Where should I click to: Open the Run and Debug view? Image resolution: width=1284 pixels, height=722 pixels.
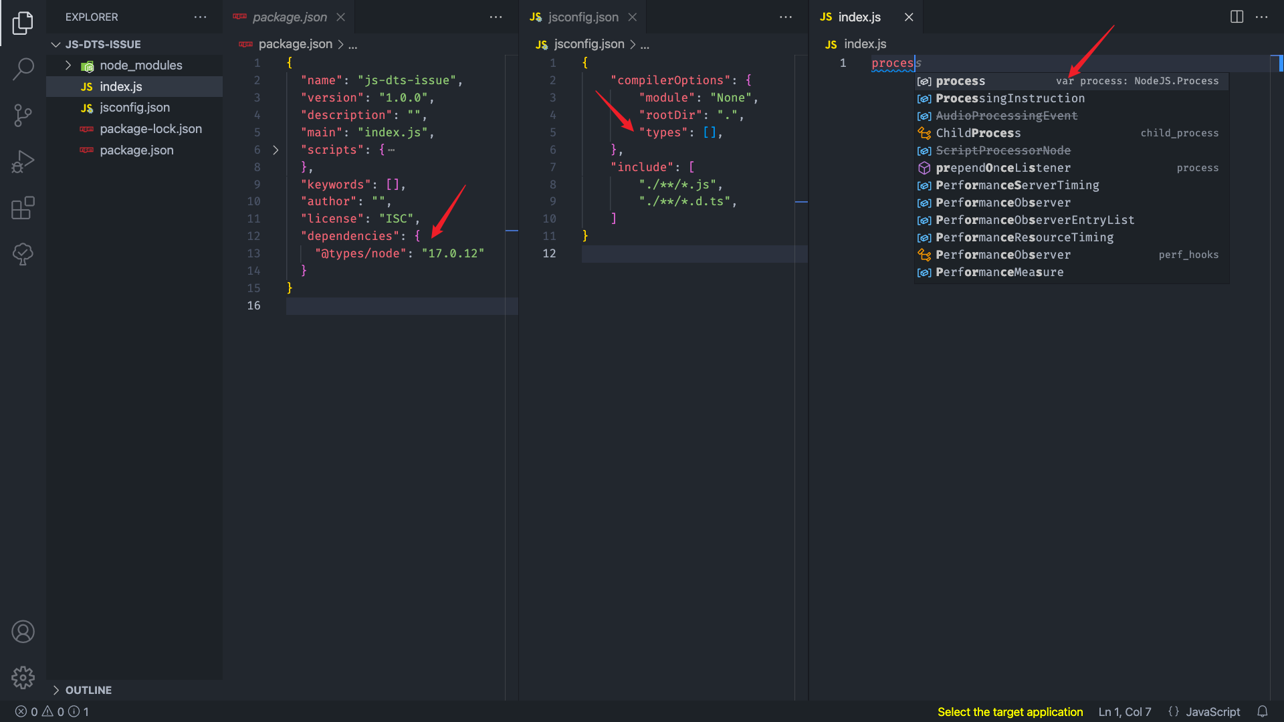[24, 161]
